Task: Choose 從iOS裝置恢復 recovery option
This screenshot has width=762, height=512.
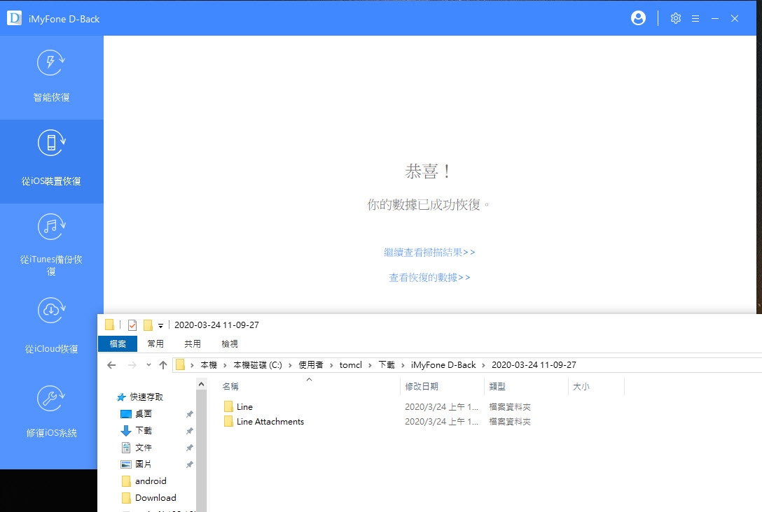Action: (x=51, y=161)
